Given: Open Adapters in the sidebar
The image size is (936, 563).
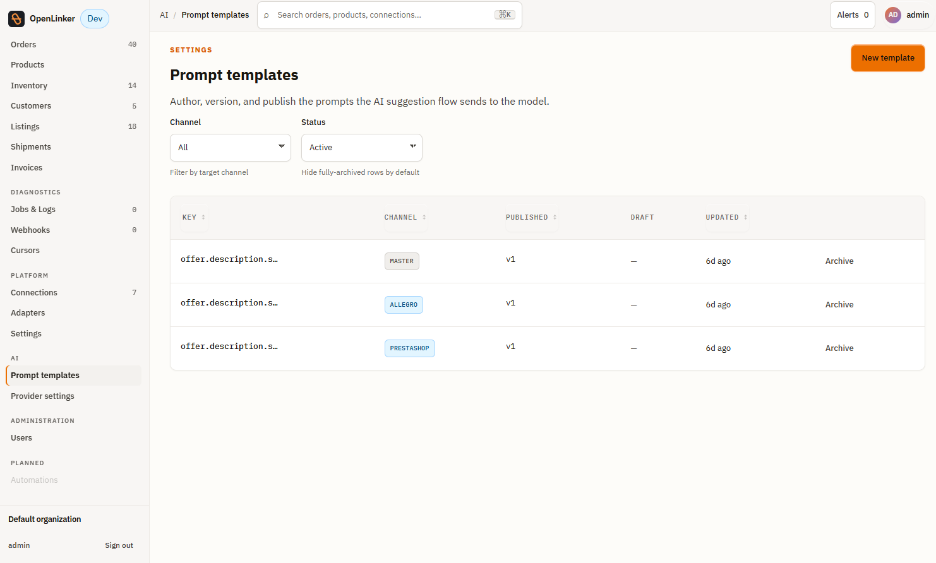Looking at the screenshot, I should coord(73,313).
